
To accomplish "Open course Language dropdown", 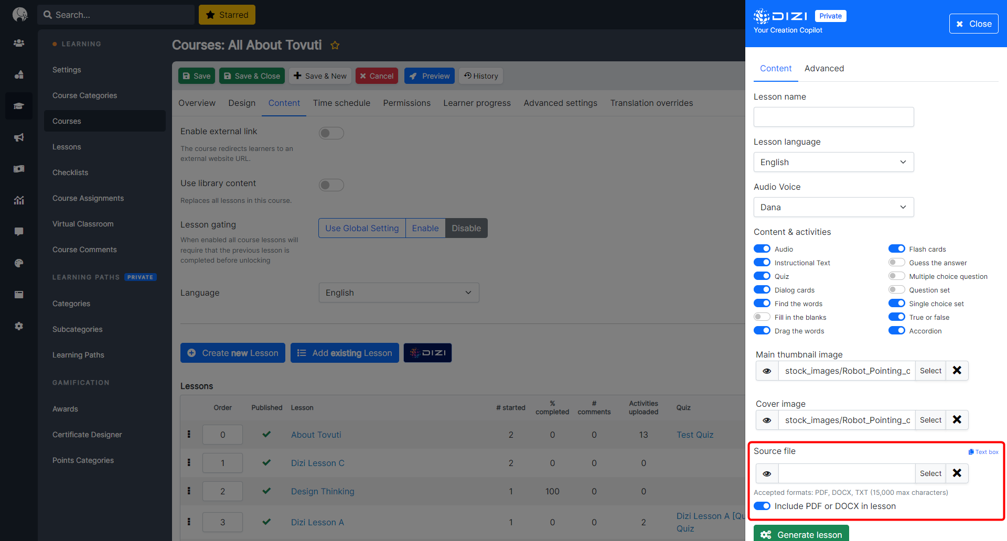I will tap(399, 293).
